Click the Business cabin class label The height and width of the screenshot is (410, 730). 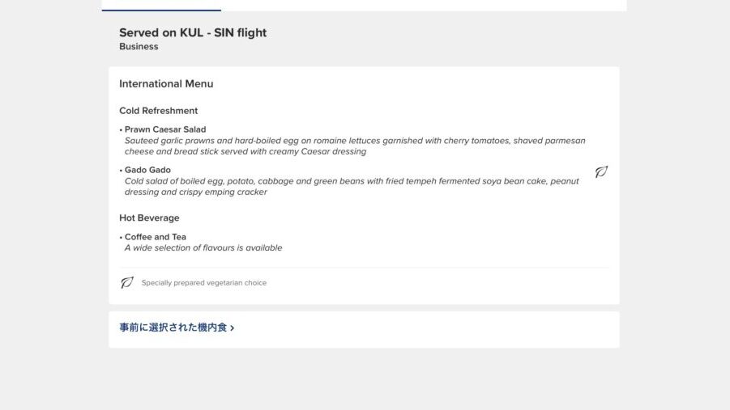click(x=139, y=47)
